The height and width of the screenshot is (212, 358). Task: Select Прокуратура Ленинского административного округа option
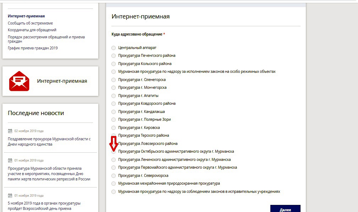point(114,160)
